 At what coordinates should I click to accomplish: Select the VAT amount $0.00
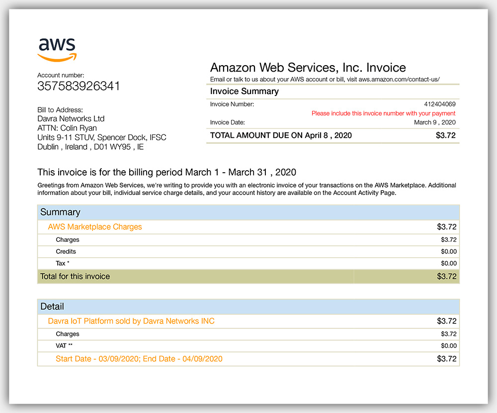(448, 346)
